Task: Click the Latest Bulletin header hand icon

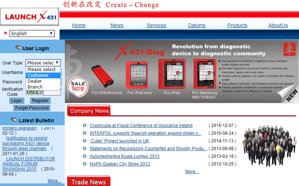Action: click(x=14, y=120)
